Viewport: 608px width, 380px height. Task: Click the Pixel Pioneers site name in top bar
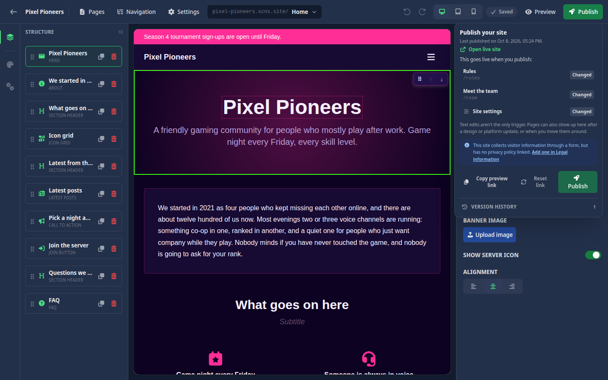[x=44, y=12]
